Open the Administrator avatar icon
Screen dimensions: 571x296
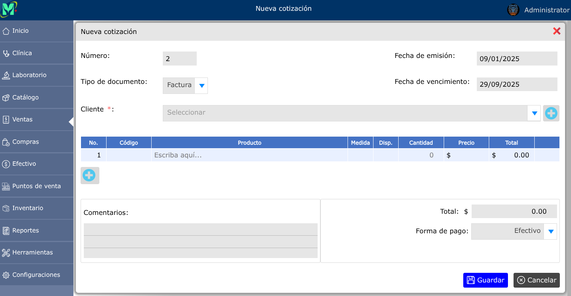pos(513,10)
